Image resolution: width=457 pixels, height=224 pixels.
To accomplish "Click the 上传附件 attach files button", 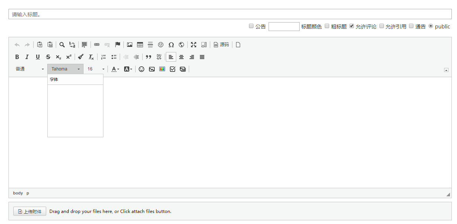I will click(x=30, y=211).
